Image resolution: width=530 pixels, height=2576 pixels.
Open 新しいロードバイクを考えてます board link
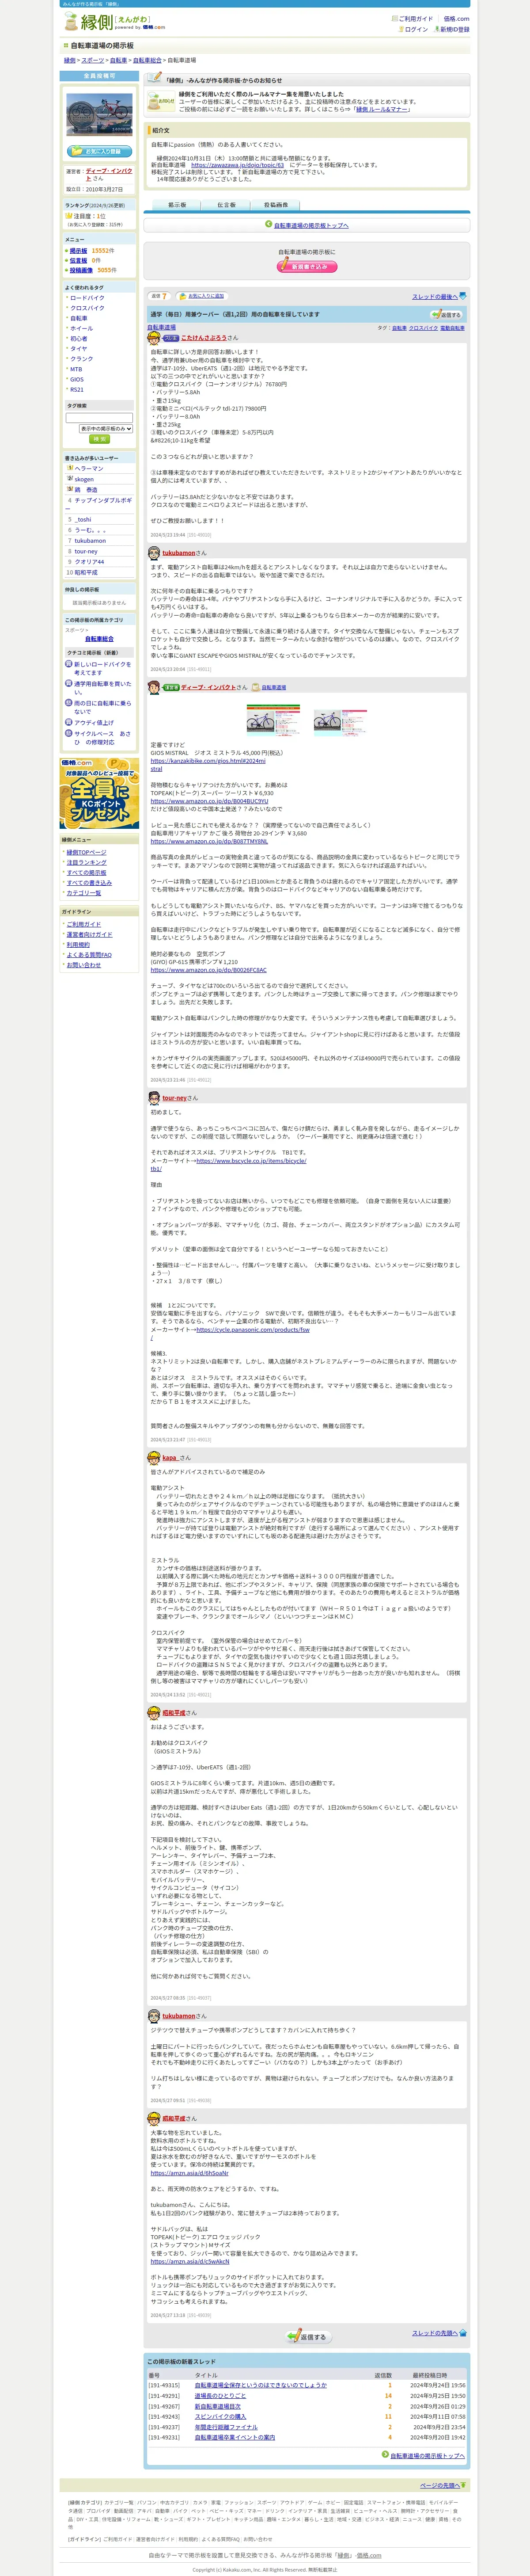pyautogui.click(x=102, y=668)
